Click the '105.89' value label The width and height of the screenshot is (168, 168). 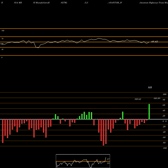[157, 98]
